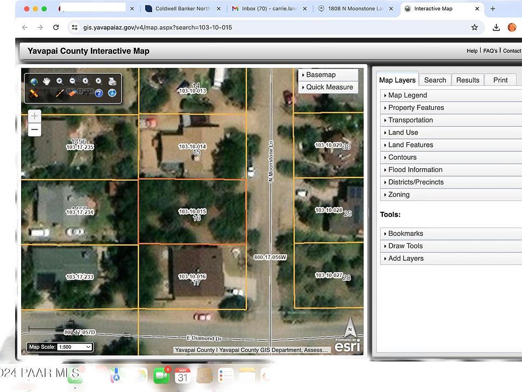The width and height of the screenshot is (522, 392).
Task: Switch to the Map Layers tab
Action: pyautogui.click(x=397, y=80)
